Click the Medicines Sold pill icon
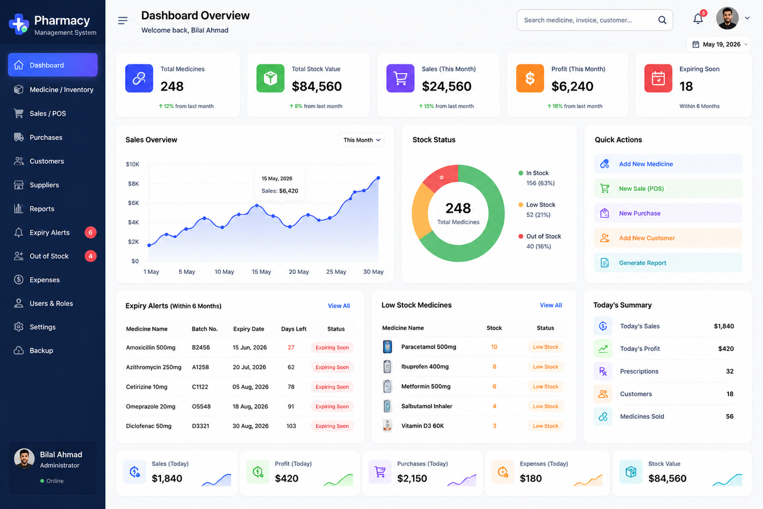 point(603,417)
